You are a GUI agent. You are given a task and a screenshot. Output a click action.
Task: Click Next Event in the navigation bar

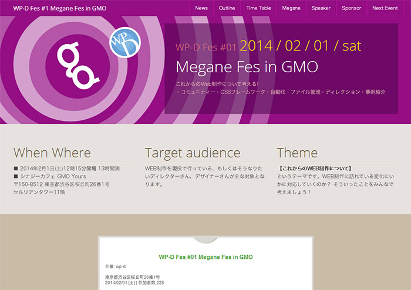[385, 8]
